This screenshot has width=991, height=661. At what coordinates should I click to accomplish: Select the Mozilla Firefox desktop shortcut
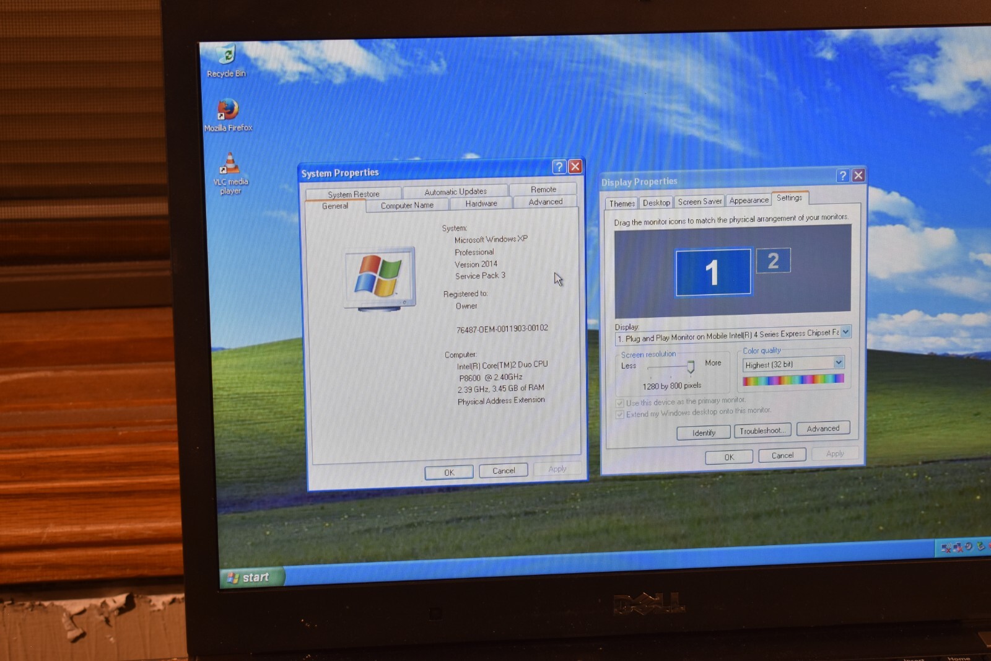[228, 115]
